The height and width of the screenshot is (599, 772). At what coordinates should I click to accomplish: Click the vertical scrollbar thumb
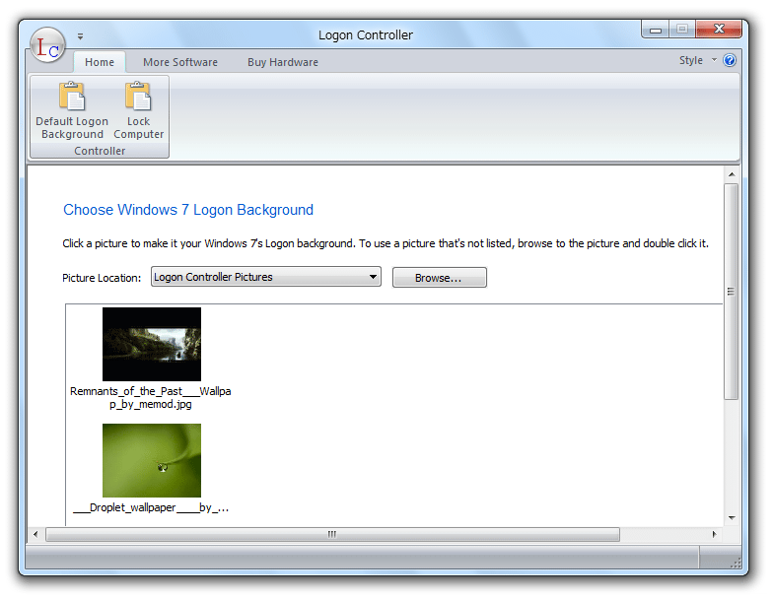point(732,292)
